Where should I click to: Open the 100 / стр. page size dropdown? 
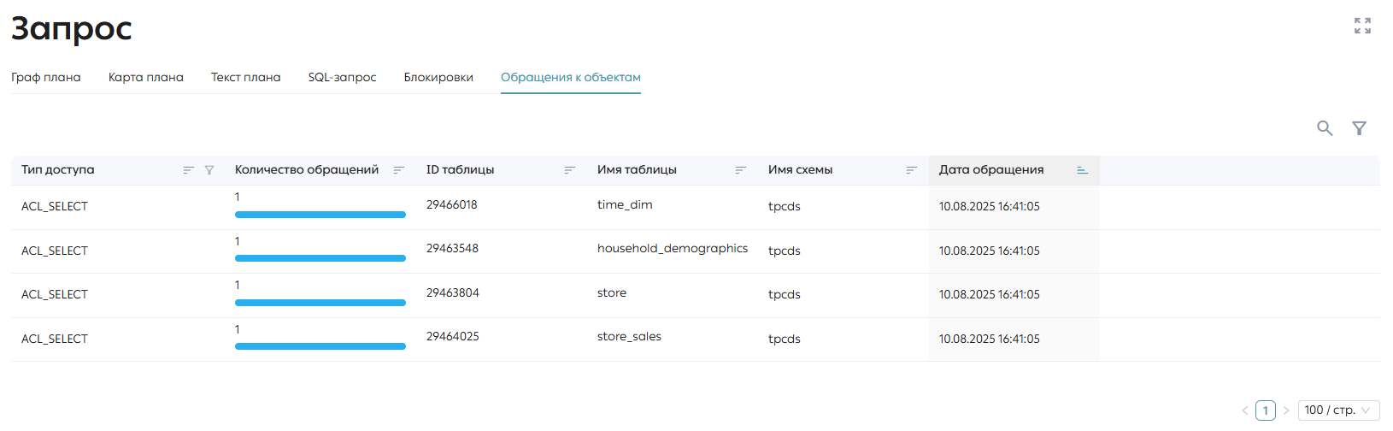[1338, 410]
